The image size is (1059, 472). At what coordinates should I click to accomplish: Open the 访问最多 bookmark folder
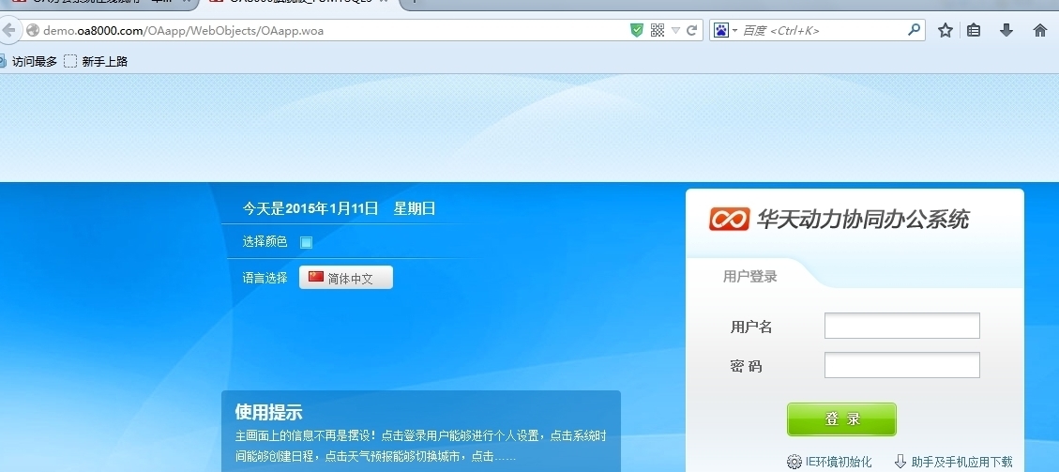[x=28, y=61]
